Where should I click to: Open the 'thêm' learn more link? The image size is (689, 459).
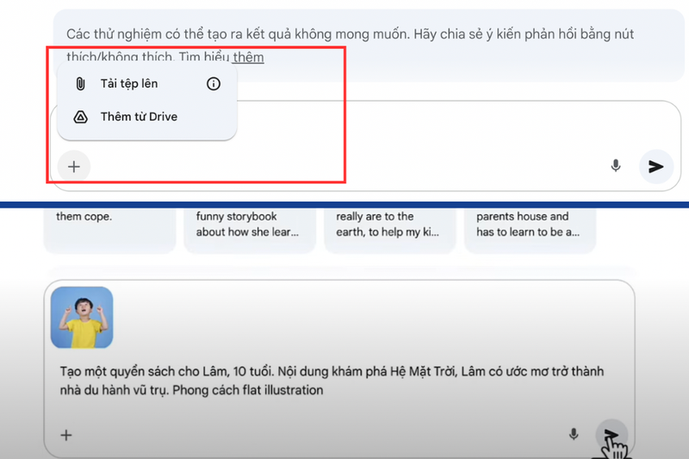click(x=248, y=57)
